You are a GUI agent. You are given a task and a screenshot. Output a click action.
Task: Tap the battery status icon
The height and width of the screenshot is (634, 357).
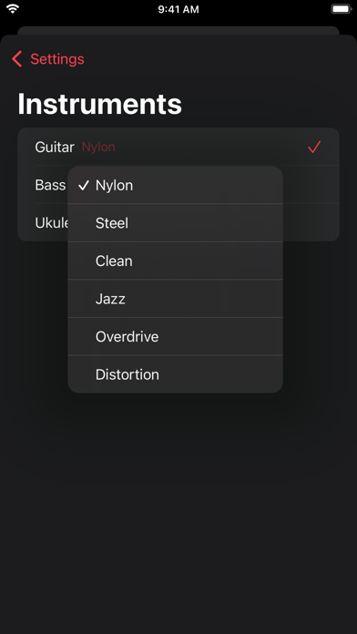(x=342, y=9)
